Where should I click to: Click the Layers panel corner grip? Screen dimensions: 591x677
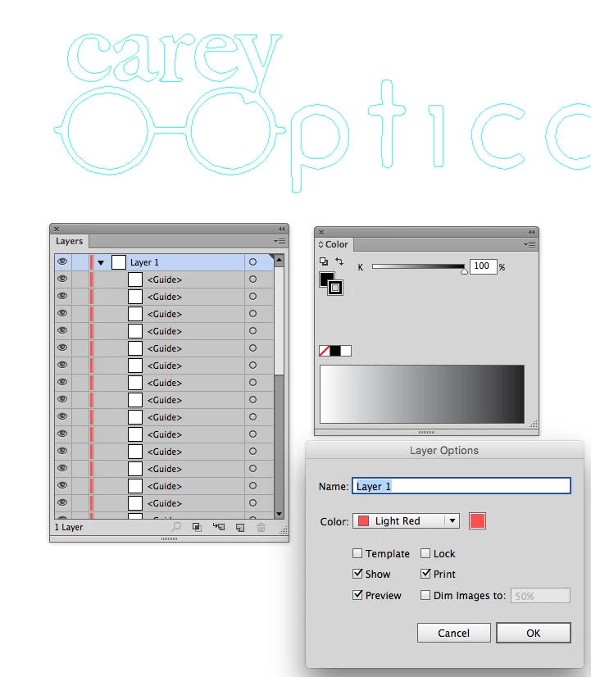point(283,530)
